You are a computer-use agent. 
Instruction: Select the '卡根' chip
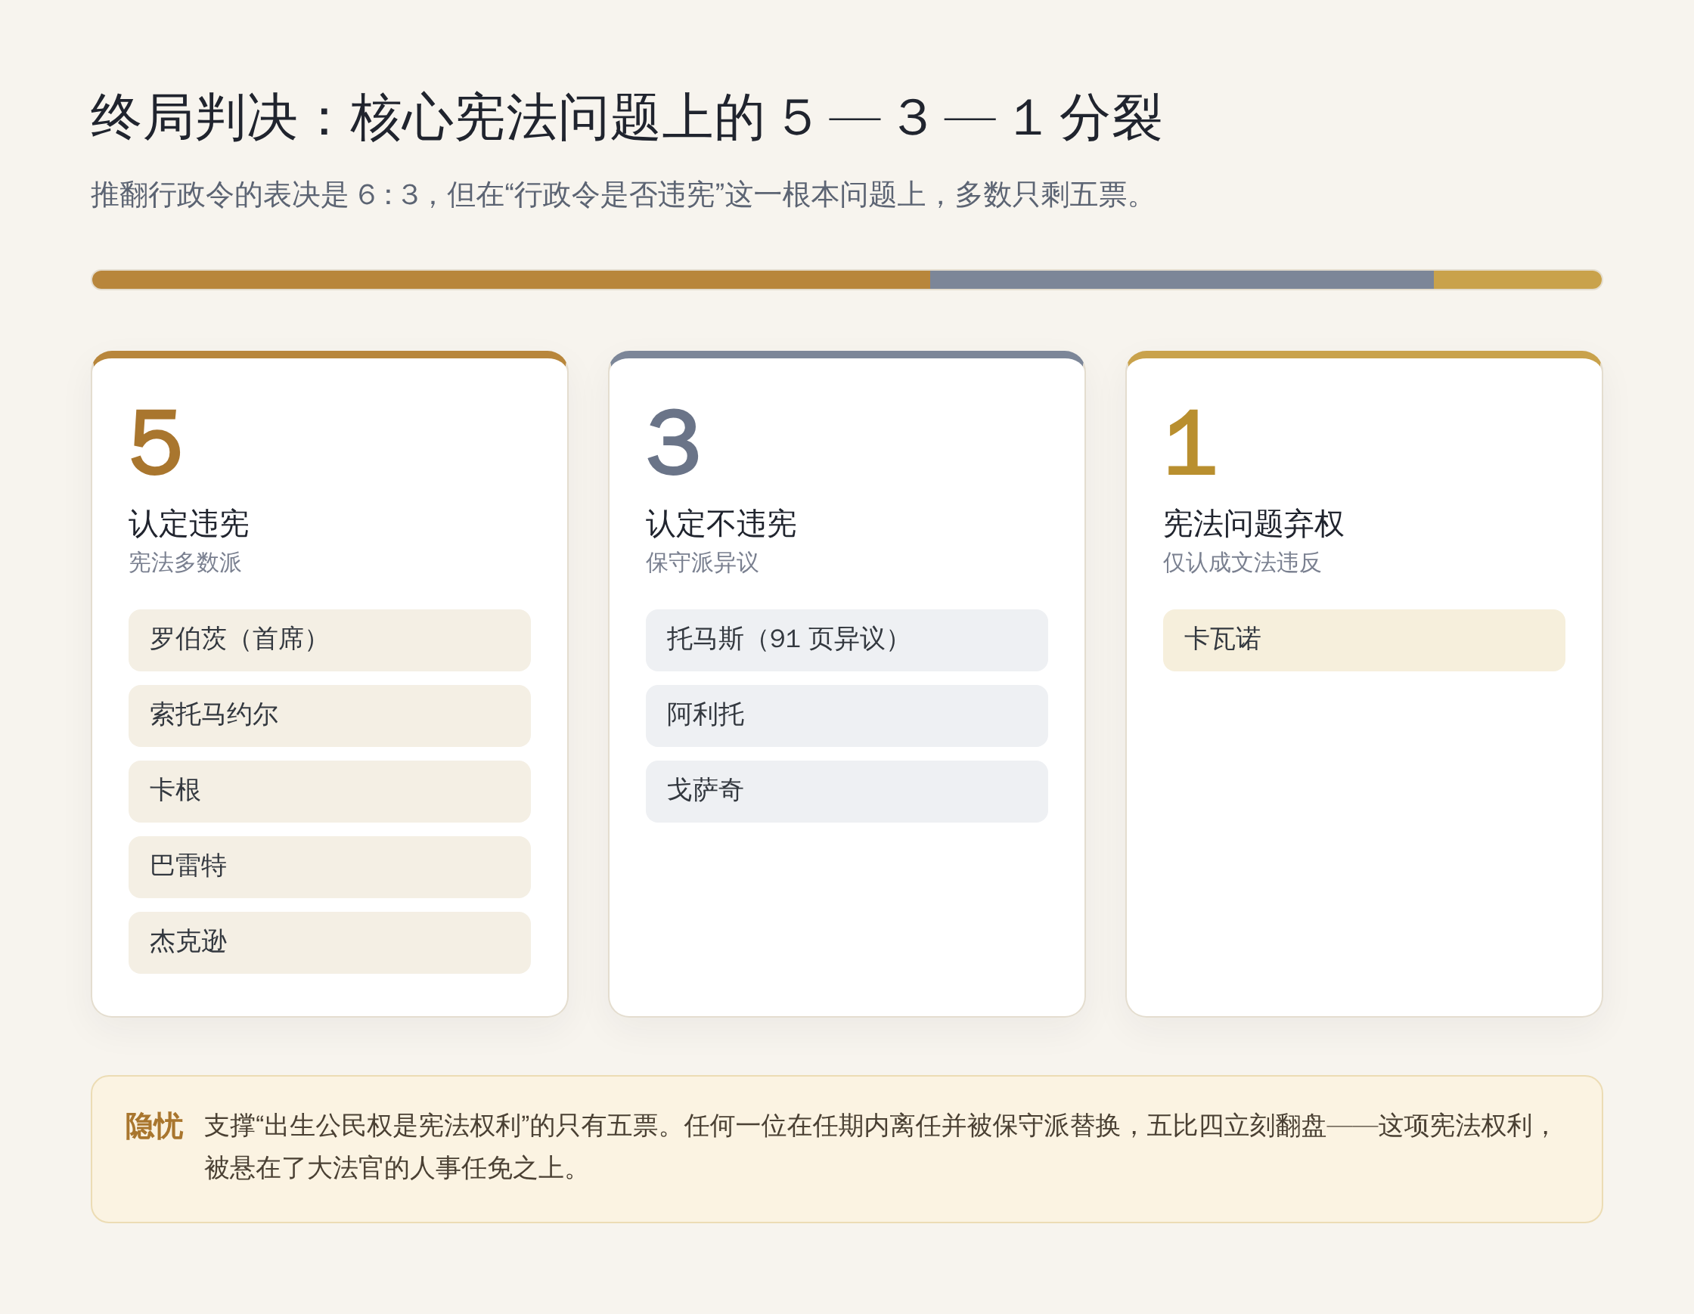click(x=330, y=792)
